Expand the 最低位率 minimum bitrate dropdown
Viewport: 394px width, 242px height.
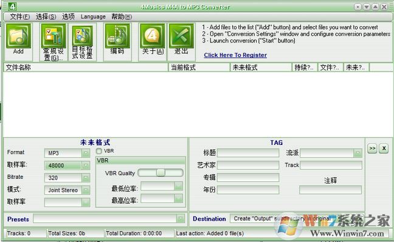(178, 186)
